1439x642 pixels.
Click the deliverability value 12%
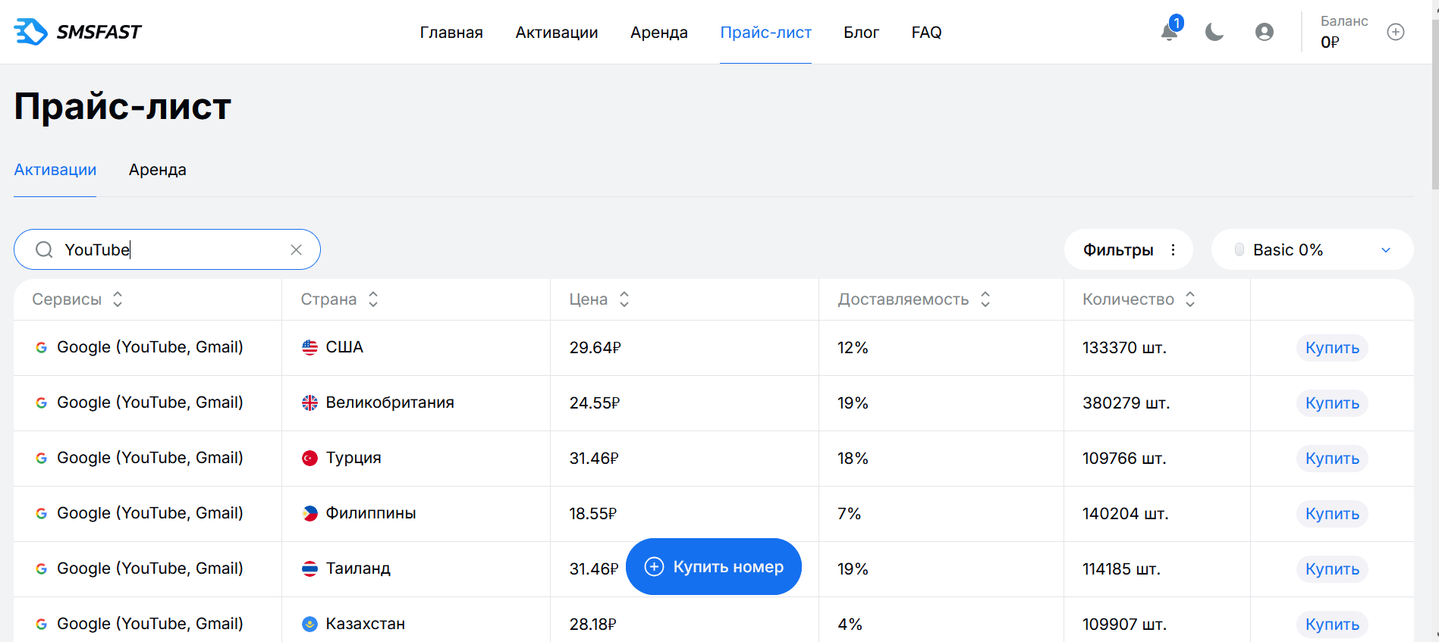(853, 348)
